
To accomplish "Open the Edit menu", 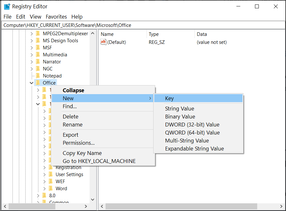I will point(20,17).
